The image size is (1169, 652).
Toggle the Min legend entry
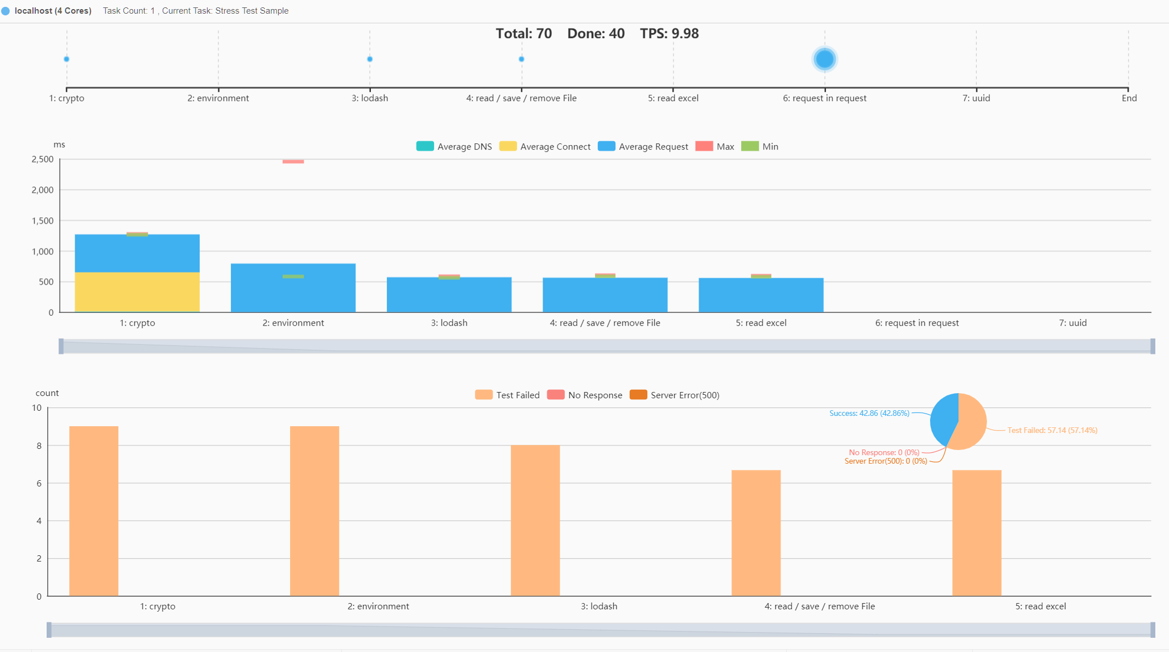(750, 146)
